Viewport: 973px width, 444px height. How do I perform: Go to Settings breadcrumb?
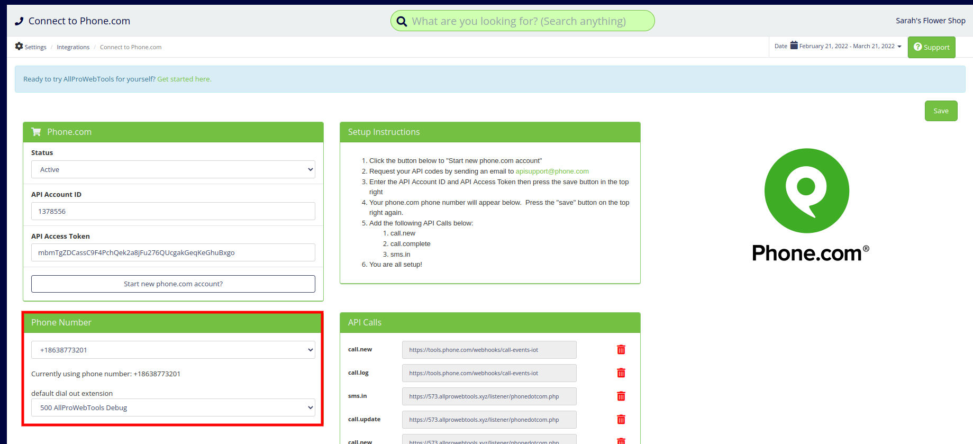pos(35,47)
